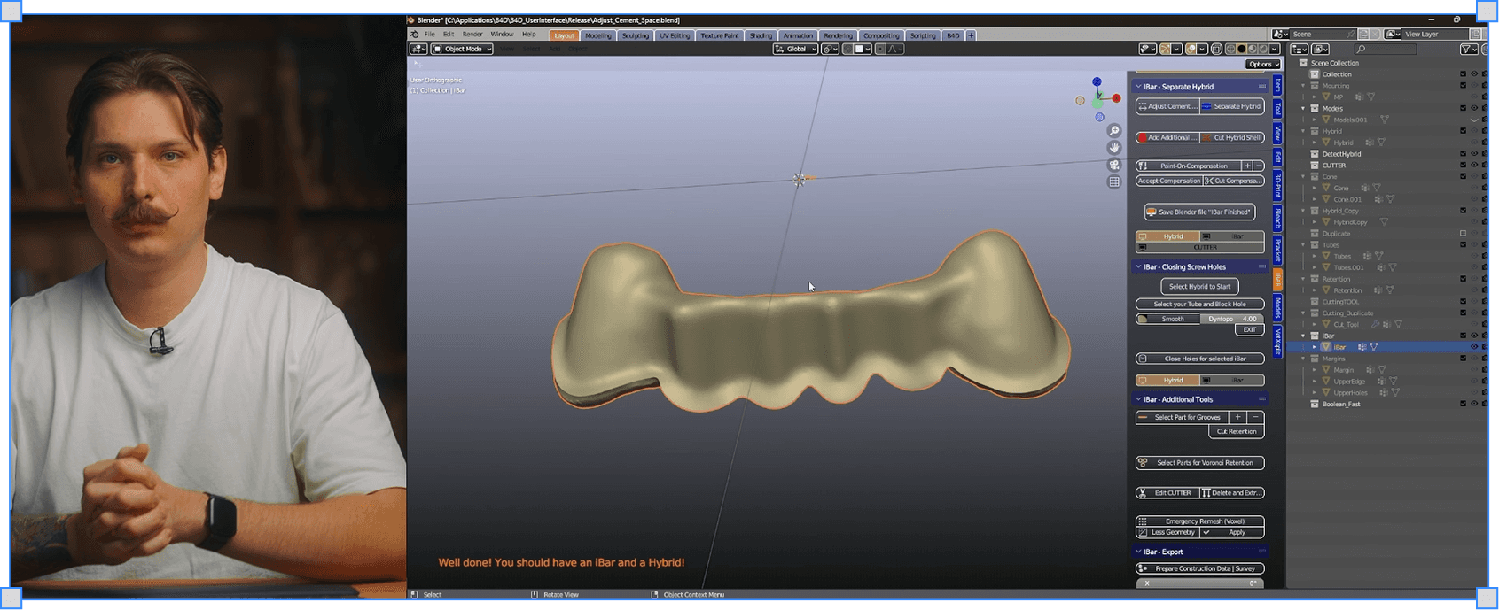
Task: Uncheck the Models collection checkbox
Action: (1463, 109)
